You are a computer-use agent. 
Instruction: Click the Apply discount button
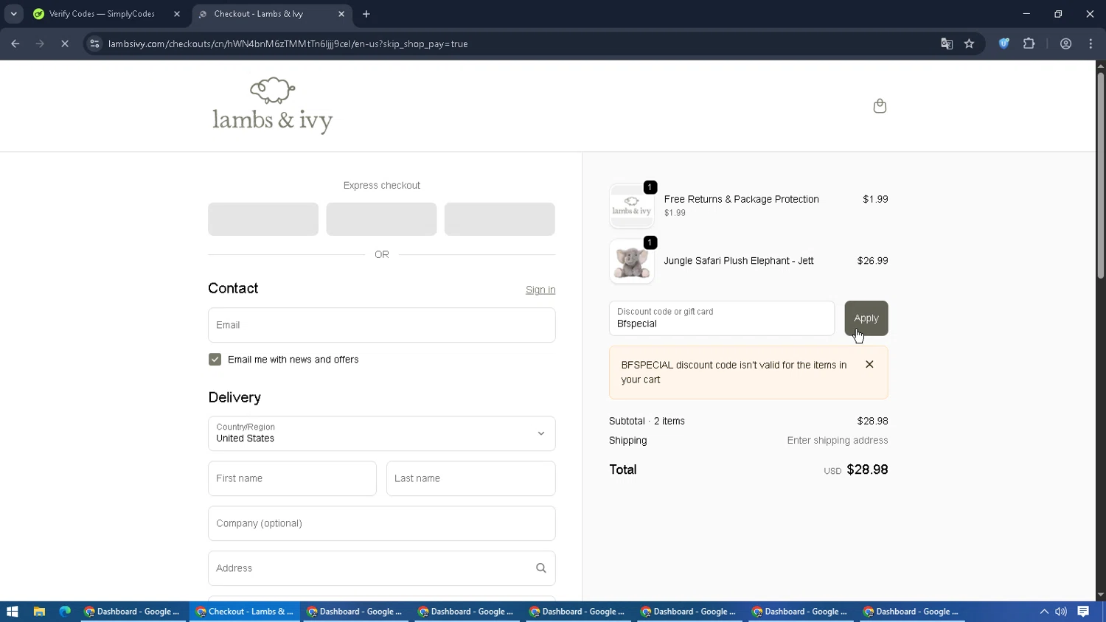coord(866,318)
